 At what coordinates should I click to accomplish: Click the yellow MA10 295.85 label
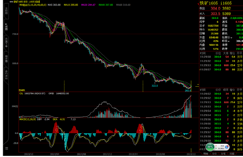coord(71,5)
